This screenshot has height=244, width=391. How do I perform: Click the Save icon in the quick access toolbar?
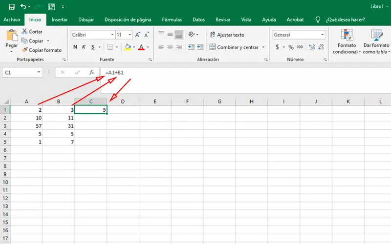tap(11, 7)
